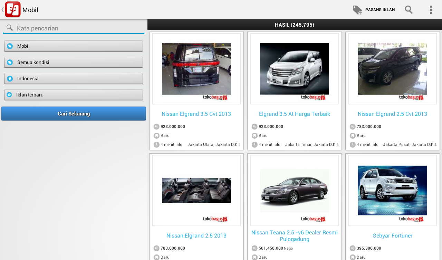Click the Jakarta Timur, Jakarta D.K.I. location text
The height and width of the screenshot is (260, 442).
click(312, 145)
